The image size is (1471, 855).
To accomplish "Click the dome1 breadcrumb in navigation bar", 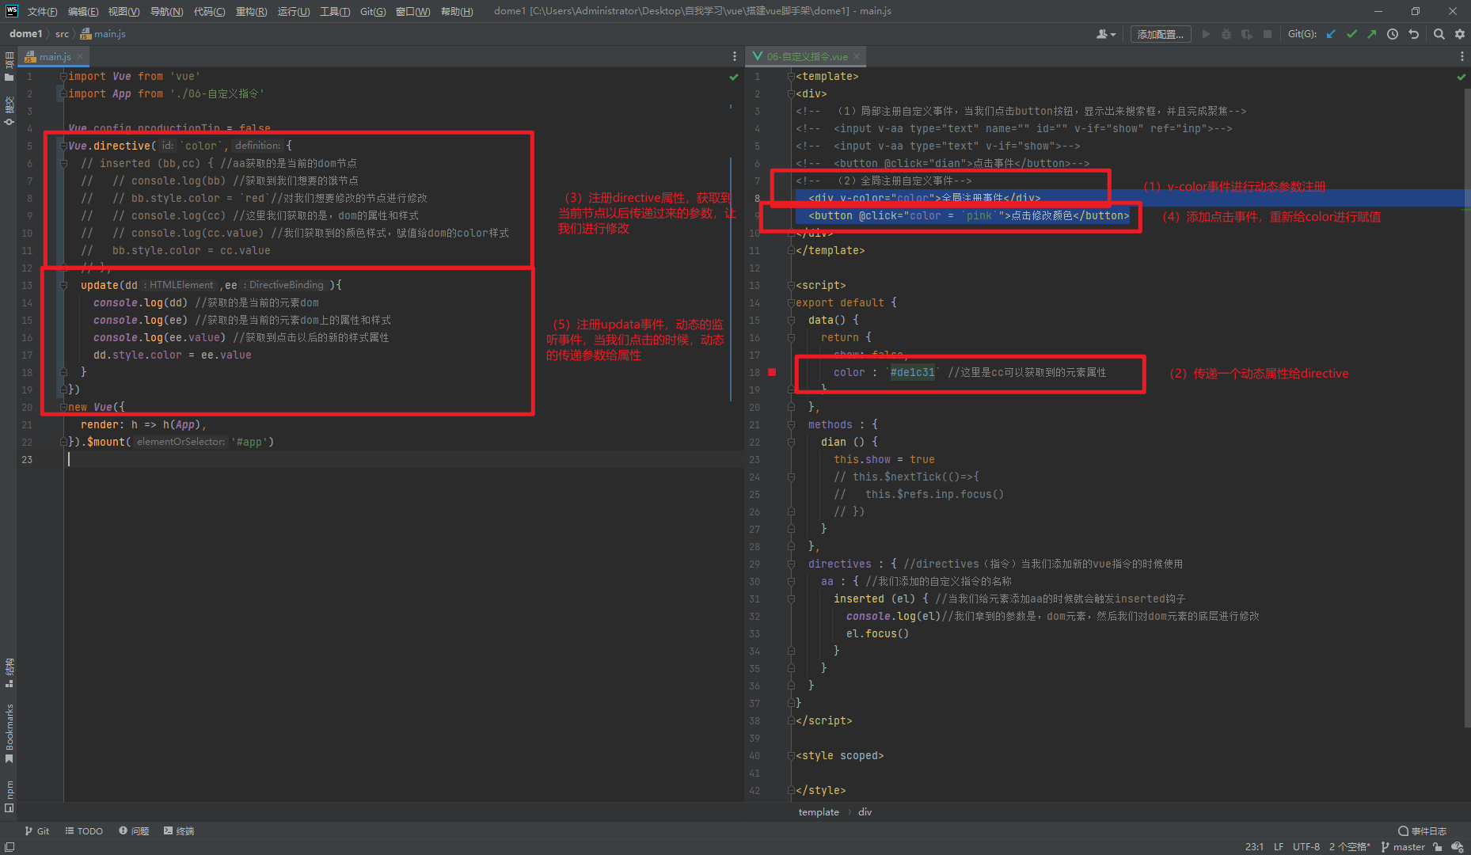I will (x=25, y=34).
